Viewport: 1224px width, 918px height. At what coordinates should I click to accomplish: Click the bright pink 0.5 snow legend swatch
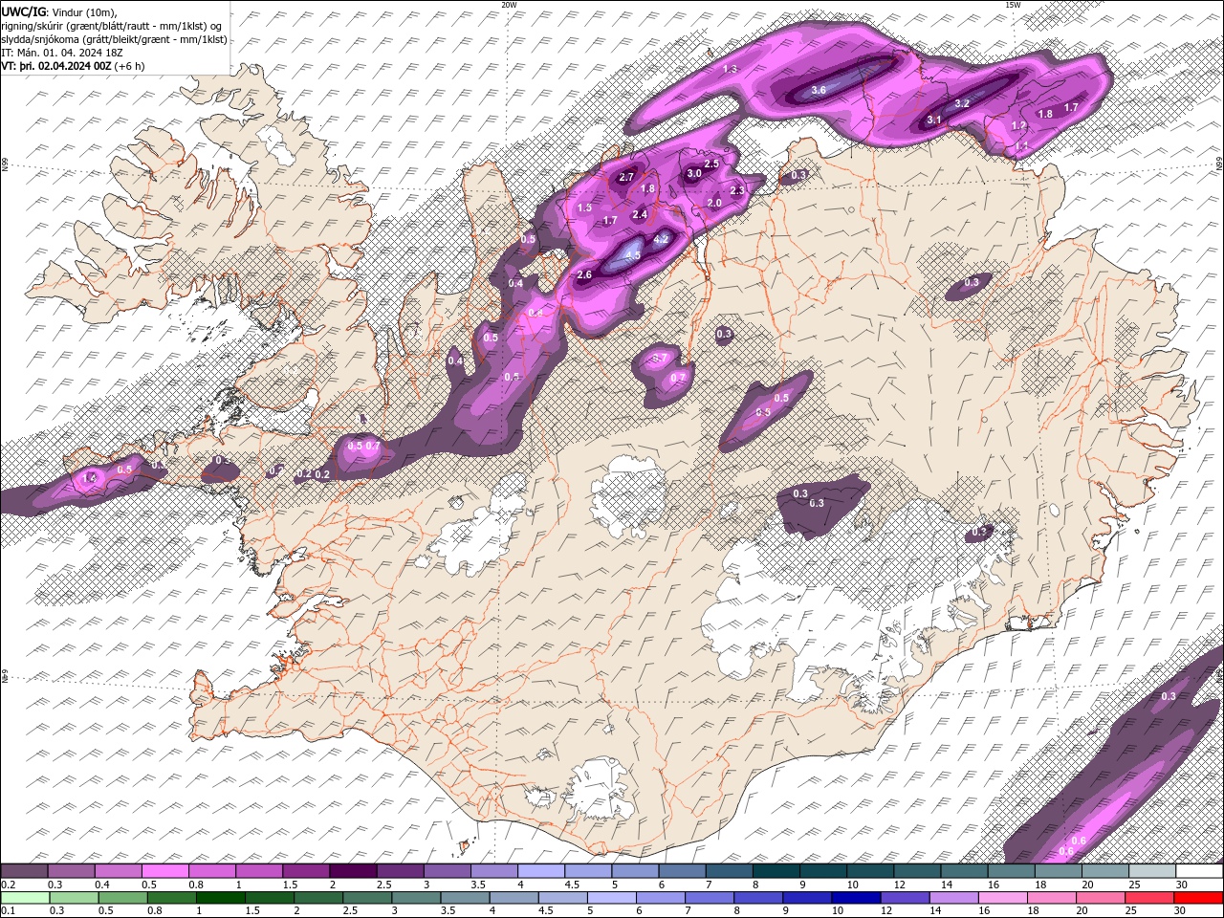pyautogui.click(x=164, y=871)
